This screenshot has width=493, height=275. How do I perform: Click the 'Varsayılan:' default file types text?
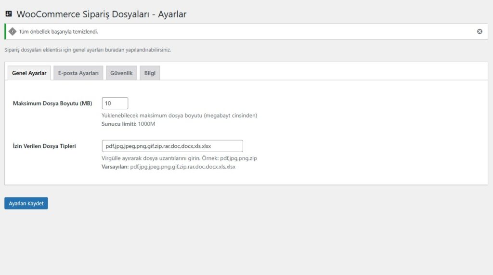click(x=169, y=167)
